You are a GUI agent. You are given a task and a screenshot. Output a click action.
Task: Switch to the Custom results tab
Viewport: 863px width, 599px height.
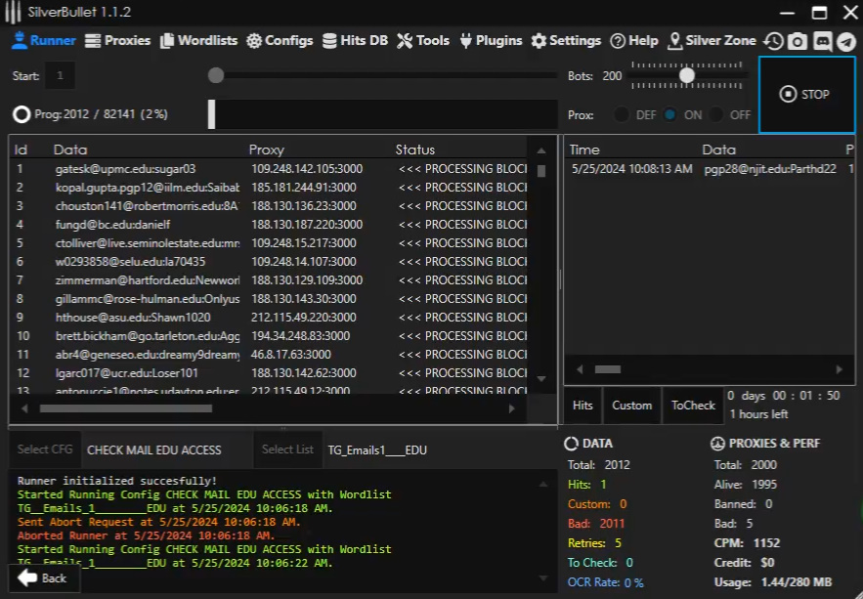631,406
